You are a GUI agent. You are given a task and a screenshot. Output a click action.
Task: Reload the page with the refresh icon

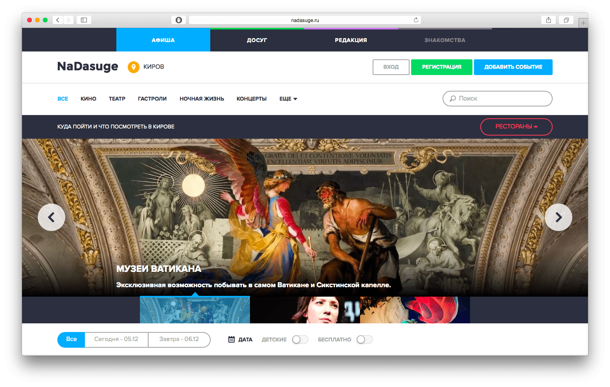coord(416,20)
